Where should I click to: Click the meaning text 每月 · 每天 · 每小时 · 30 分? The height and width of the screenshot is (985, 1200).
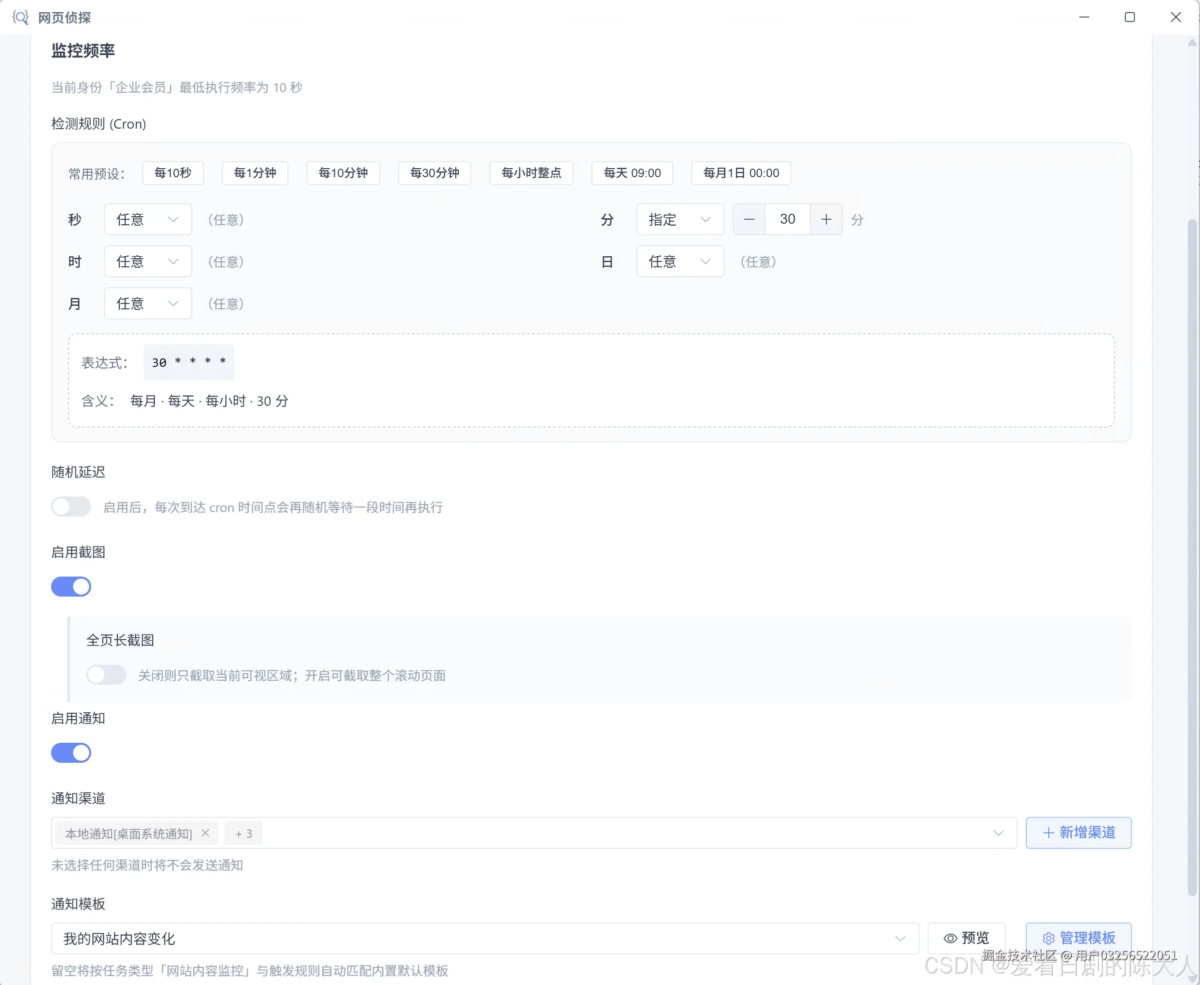coord(209,401)
